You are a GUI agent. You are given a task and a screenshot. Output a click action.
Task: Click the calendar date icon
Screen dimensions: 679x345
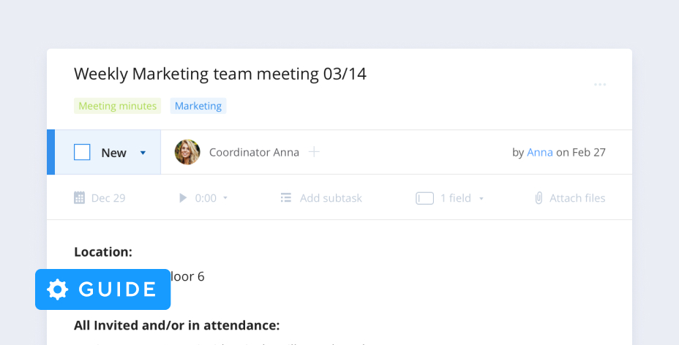(79, 198)
